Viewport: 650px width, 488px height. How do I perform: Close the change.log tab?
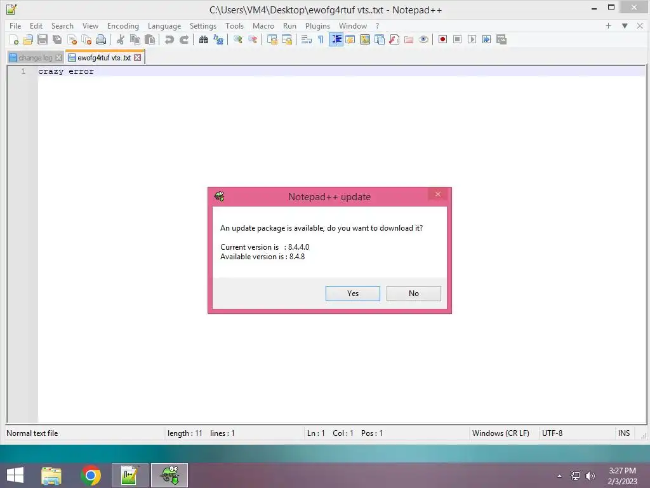[59, 58]
